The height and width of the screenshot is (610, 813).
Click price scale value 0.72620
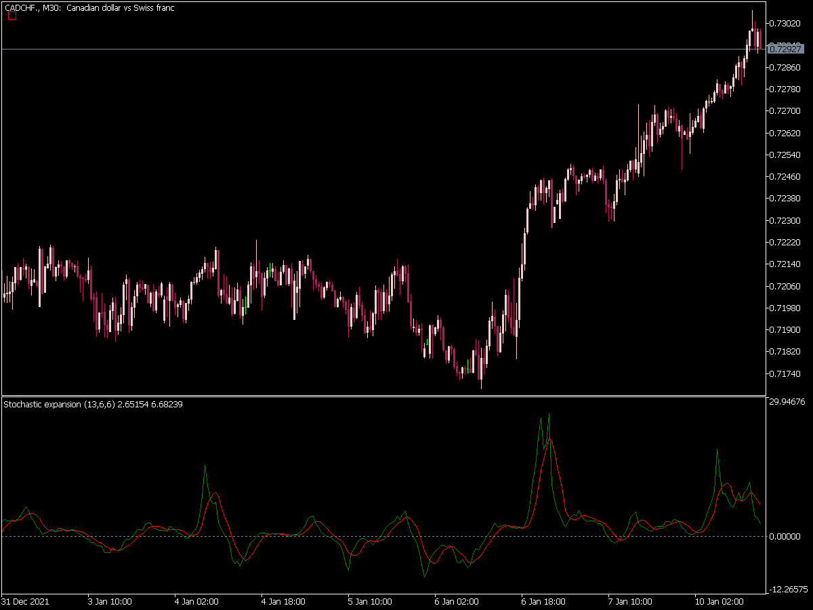point(786,133)
